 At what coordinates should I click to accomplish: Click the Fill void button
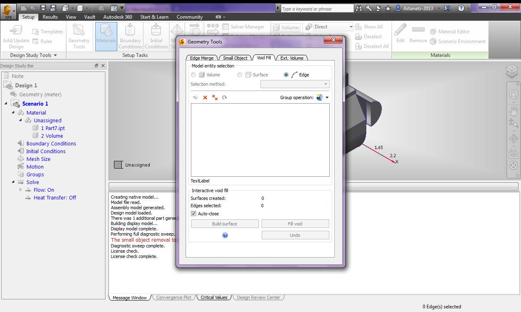[x=295, y=224]
